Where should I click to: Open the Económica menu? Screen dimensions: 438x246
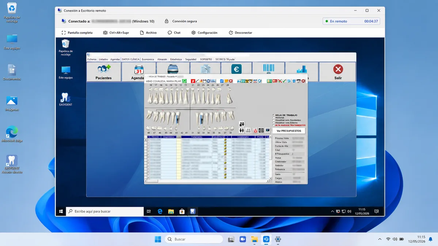click(148, 59)
